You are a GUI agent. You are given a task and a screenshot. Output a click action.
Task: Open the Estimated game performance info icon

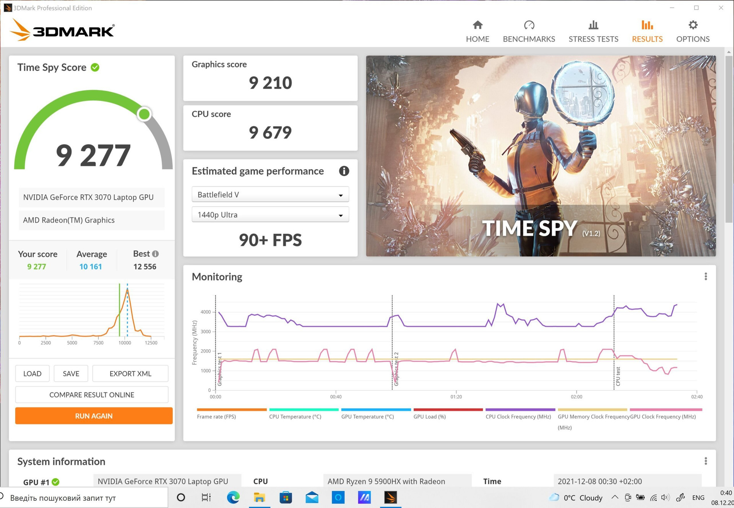click(x=344, y=171)
